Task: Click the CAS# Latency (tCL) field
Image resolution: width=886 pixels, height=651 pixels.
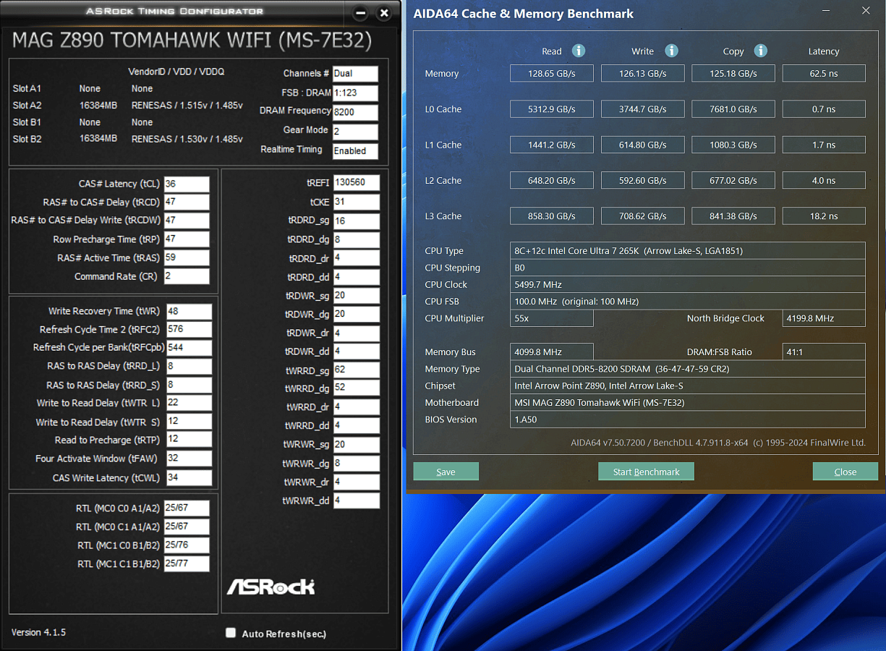Action: (x=187, y=184)
